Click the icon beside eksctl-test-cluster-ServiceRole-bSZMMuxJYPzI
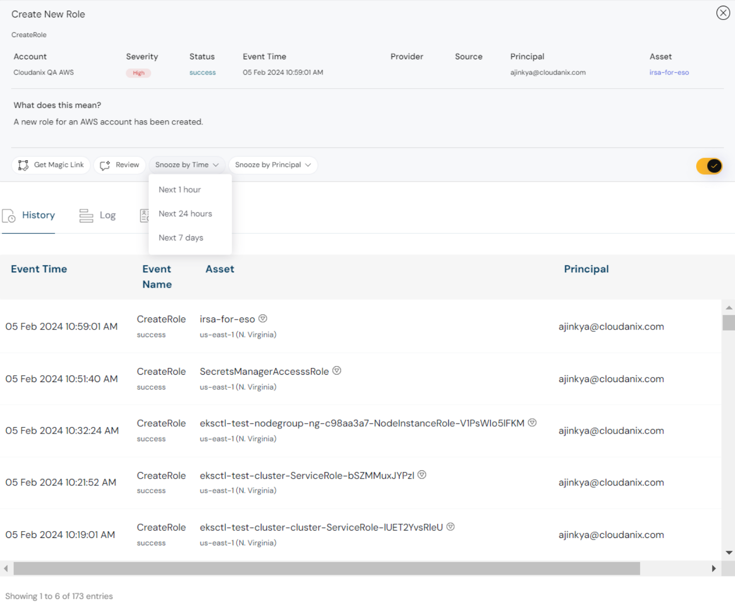 click(422, 474)
